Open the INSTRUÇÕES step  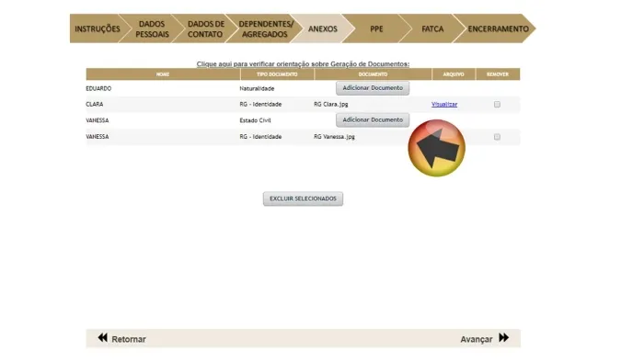(98, 28)
